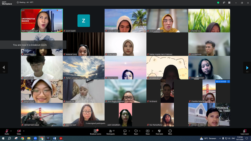The width and height of the screenshot is (251, 141).
Task: Click Leave room button
Action: 245,132
